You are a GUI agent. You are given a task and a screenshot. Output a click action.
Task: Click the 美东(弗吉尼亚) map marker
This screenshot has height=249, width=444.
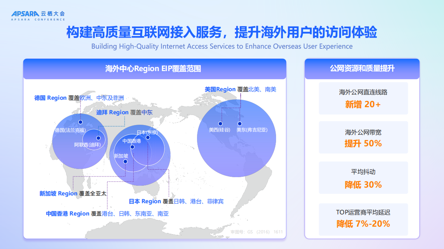[x=239, y=124]
